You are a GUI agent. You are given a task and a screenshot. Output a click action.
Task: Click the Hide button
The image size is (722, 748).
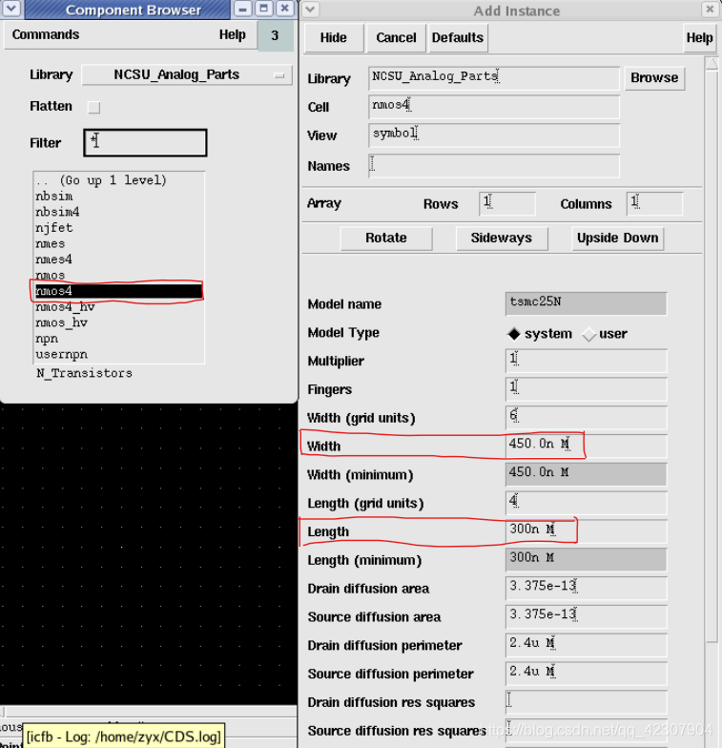click(334, 38)
